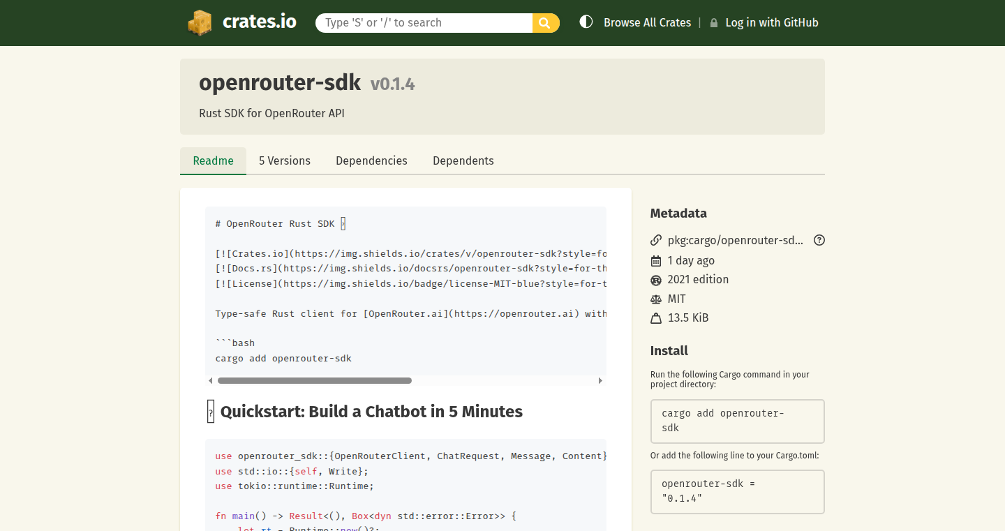Click the code block scroll left arrow
Image resolution: width=1005 pixels, height=531 pixels.
pyautogui.click(x=211, y=380)
